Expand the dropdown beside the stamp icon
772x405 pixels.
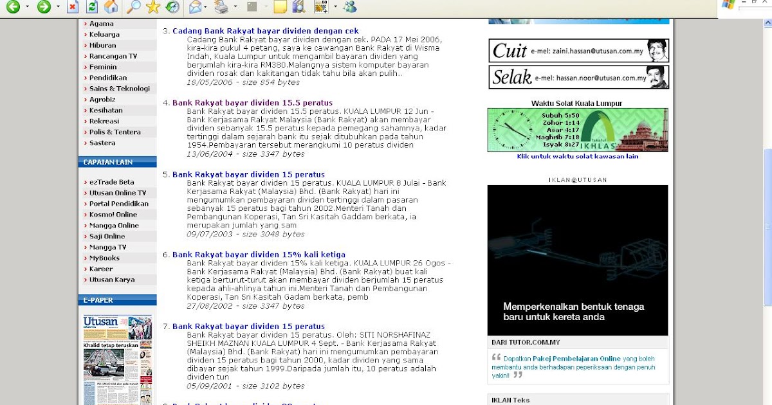tap(335, 7)
